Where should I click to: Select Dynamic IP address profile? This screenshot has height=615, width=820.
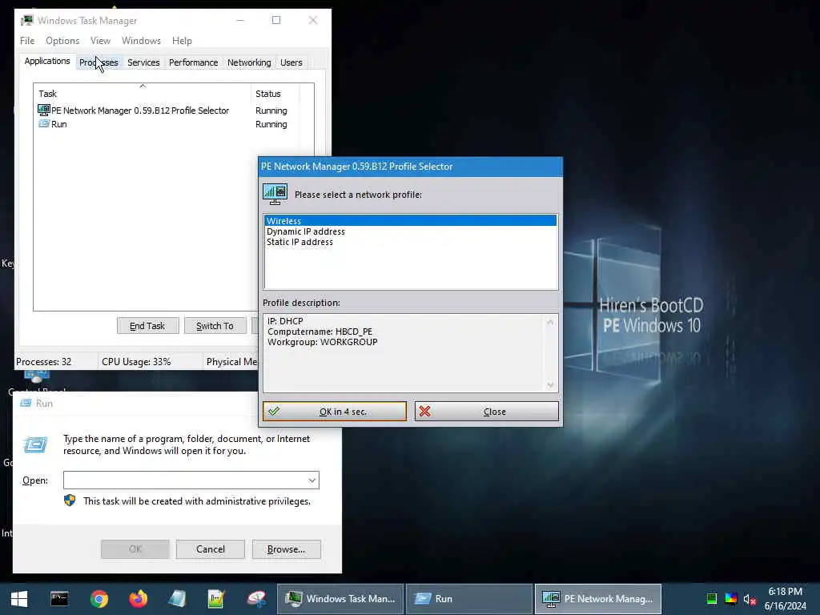coord(411,231)
